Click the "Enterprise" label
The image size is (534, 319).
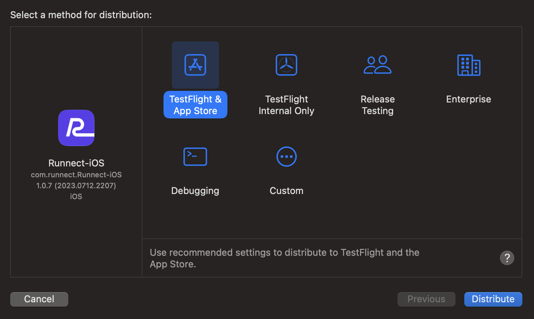pyautogui.click(x=469, y=99)
